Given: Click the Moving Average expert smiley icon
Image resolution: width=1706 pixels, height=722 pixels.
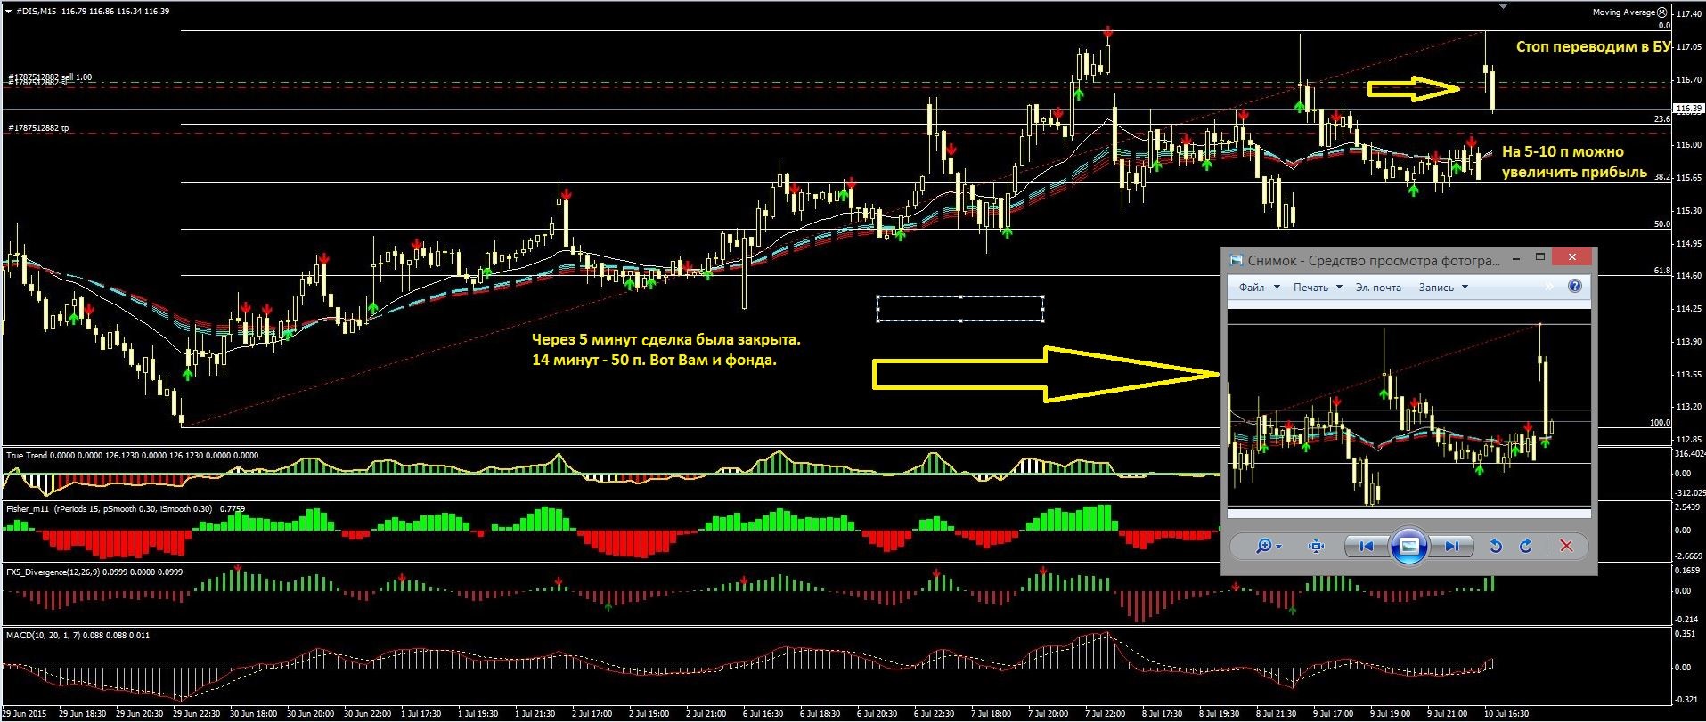Looking at the screenshot, I should [1661, 12].
